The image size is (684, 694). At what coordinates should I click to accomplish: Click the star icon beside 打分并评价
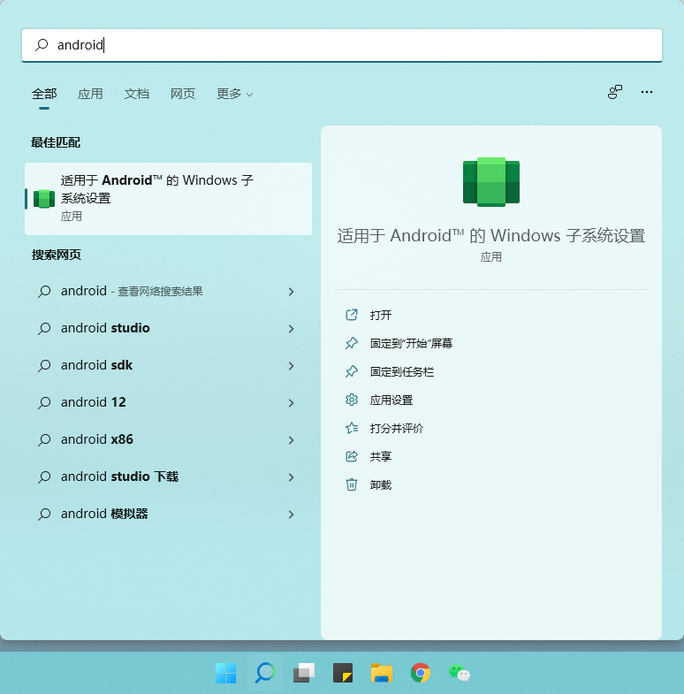click(x=352, y=428)
